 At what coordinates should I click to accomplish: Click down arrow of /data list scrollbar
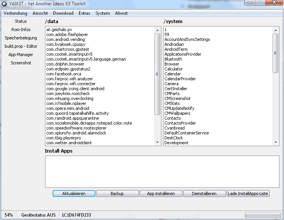[158, 142]
